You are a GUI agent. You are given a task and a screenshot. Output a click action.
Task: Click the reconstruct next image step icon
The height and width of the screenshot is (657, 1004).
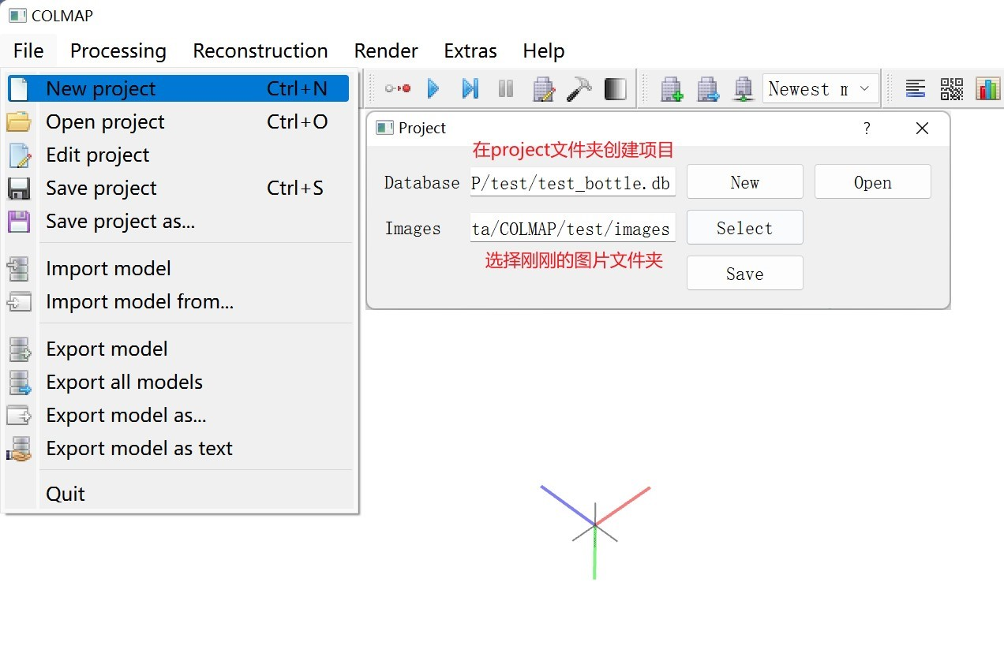(470, 89)
